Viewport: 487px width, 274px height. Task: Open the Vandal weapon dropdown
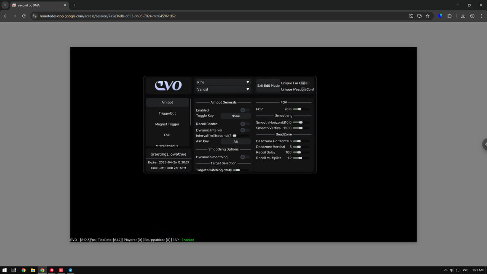point(223,89)
